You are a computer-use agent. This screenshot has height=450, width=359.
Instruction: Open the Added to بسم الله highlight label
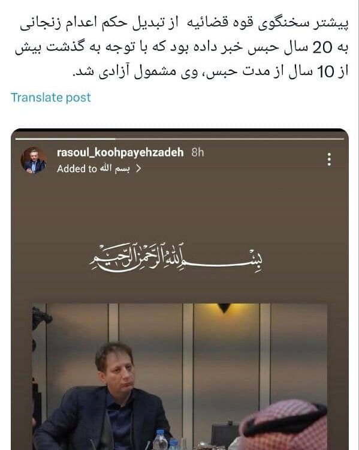[93, 169]
